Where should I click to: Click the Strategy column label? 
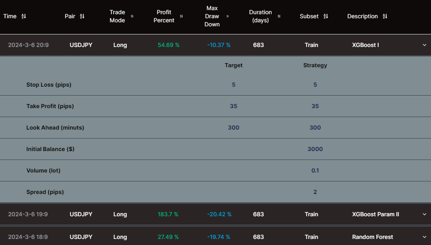click(x=315, y=65)
